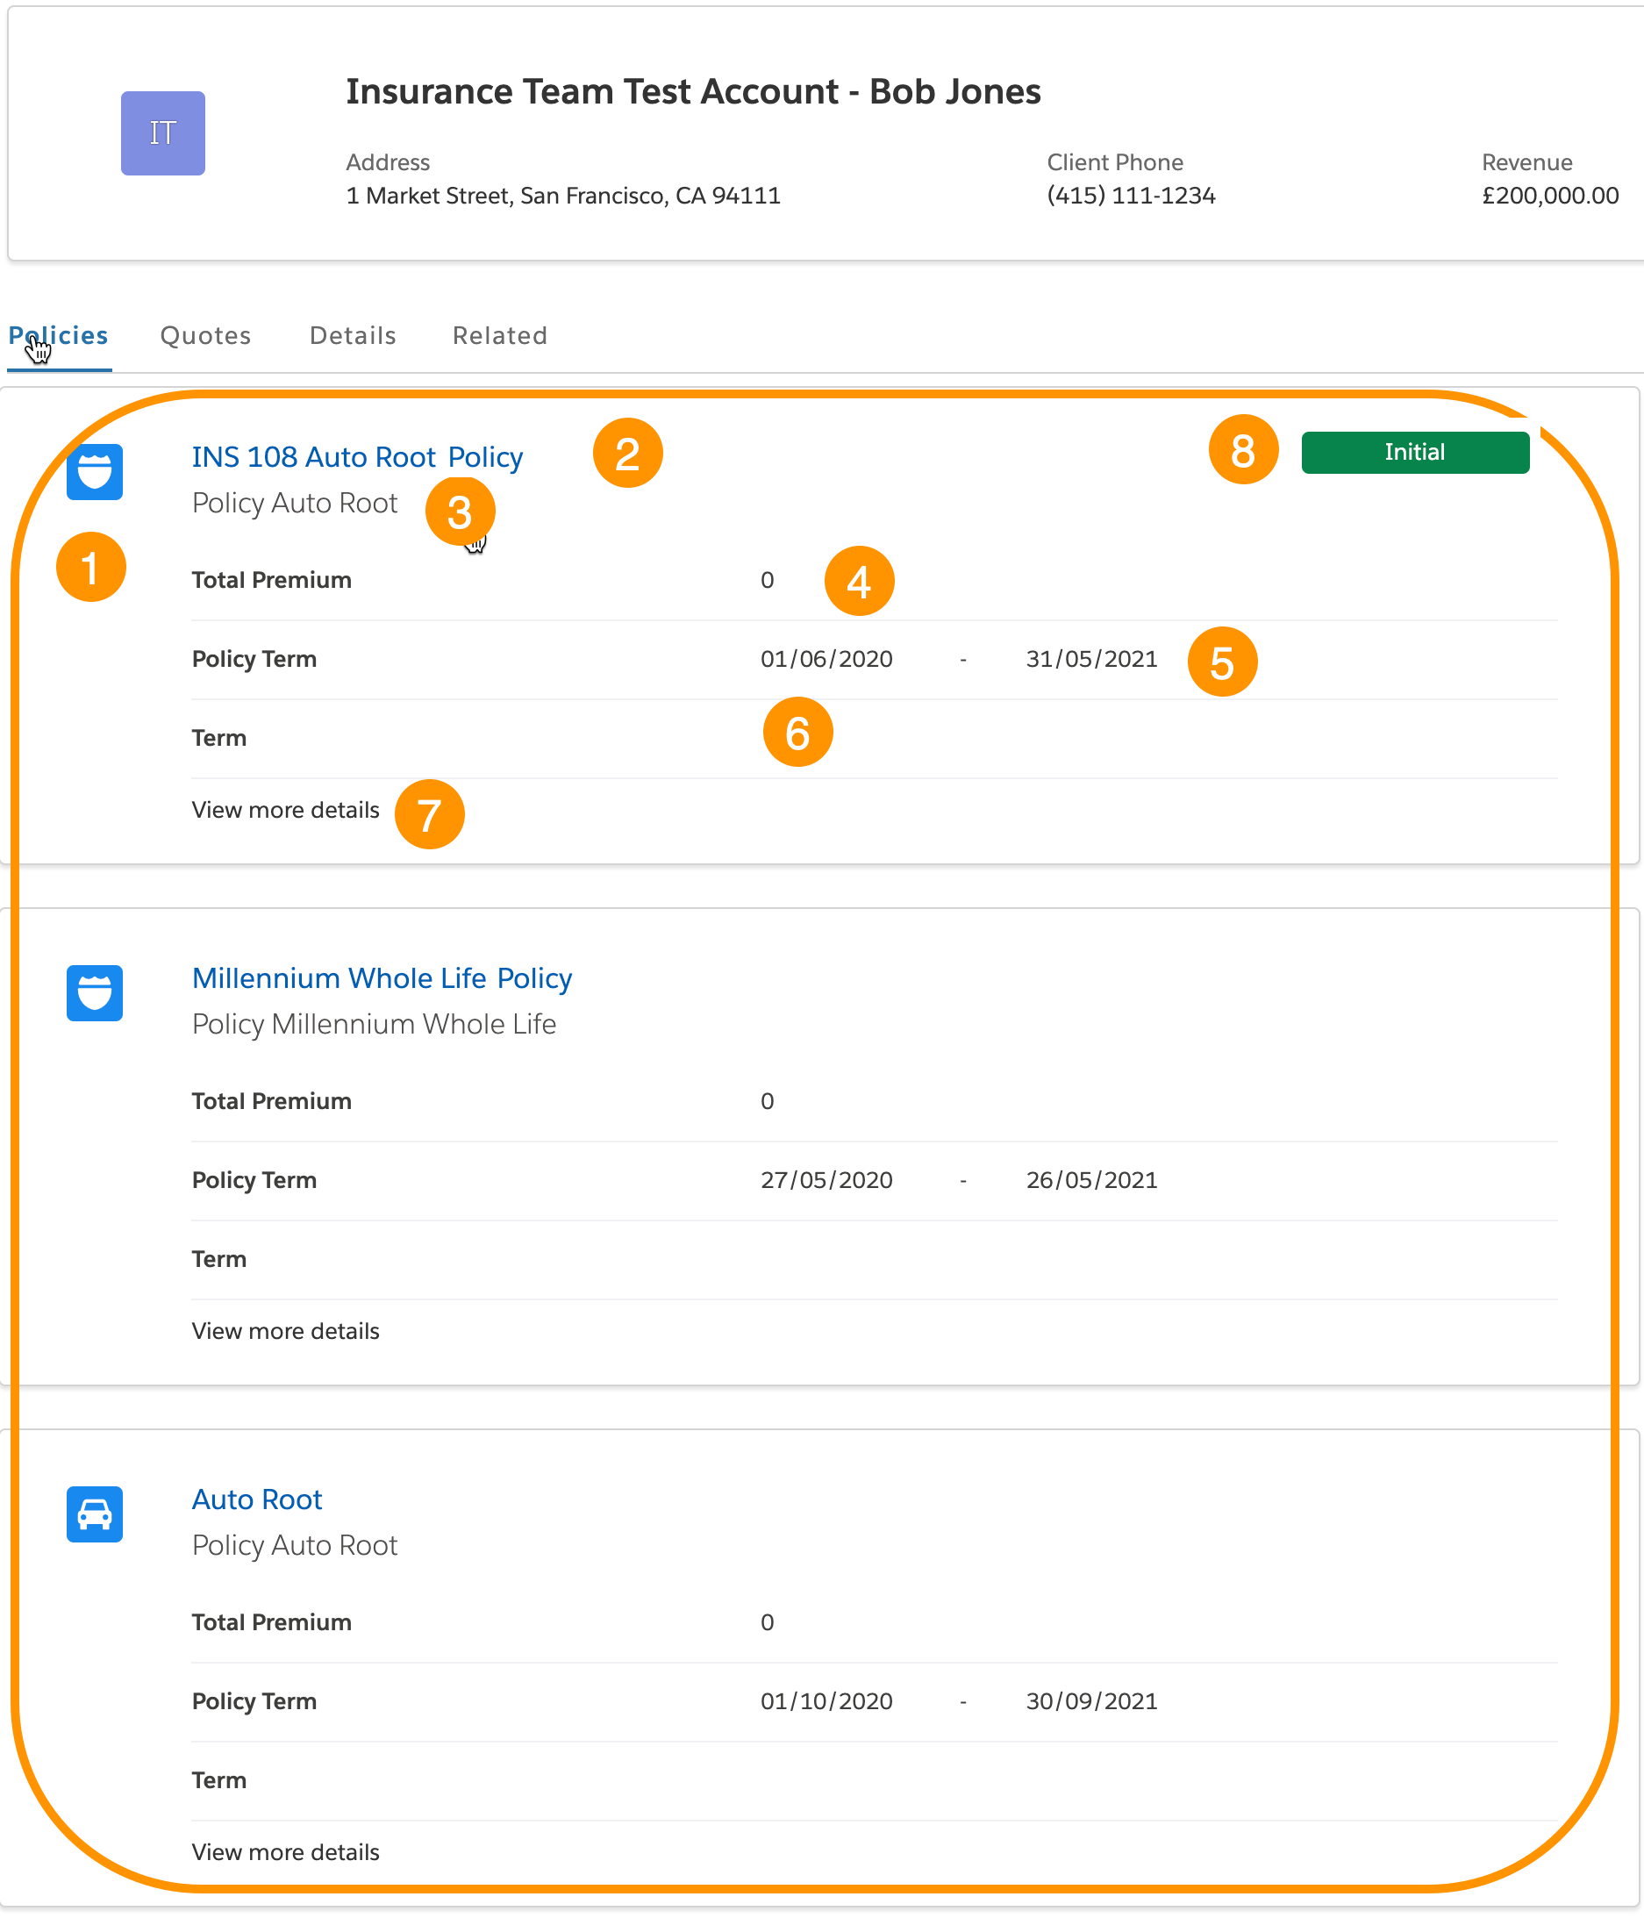Click the IT account avatar icon
1644x1918 pixels.
(x=163, y=133)
